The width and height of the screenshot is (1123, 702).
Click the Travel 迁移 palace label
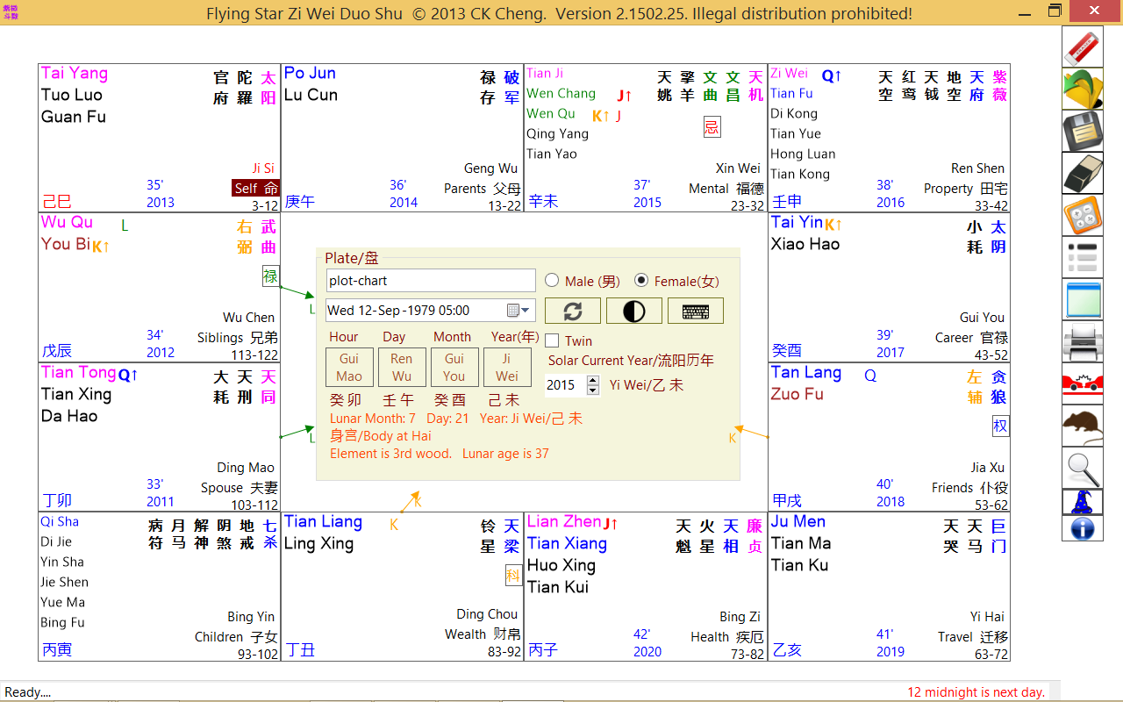(x=973, y=636)
